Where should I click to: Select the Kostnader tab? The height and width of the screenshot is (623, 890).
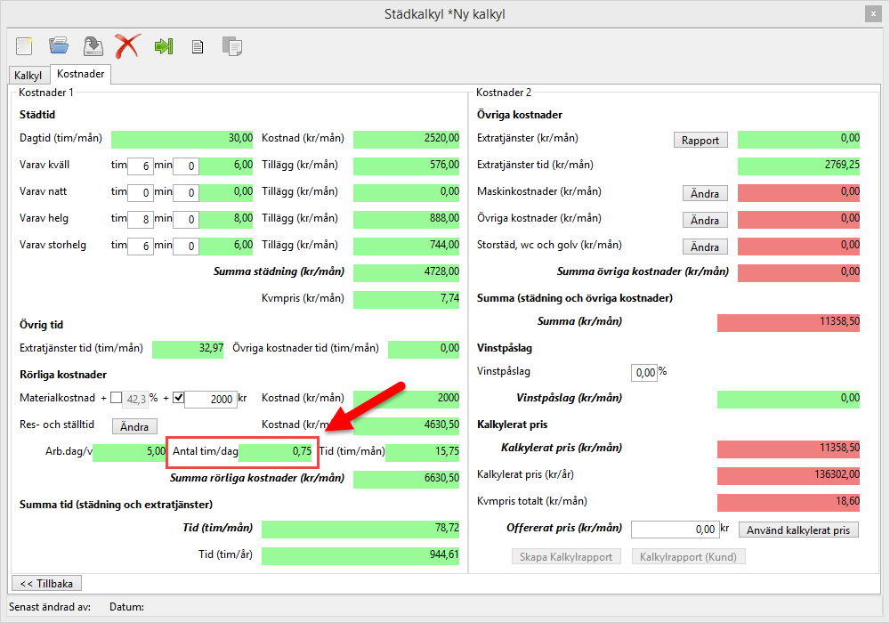(80, 75)
